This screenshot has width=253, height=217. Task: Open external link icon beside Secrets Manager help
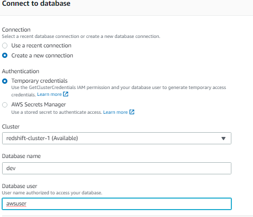(132, 112)
